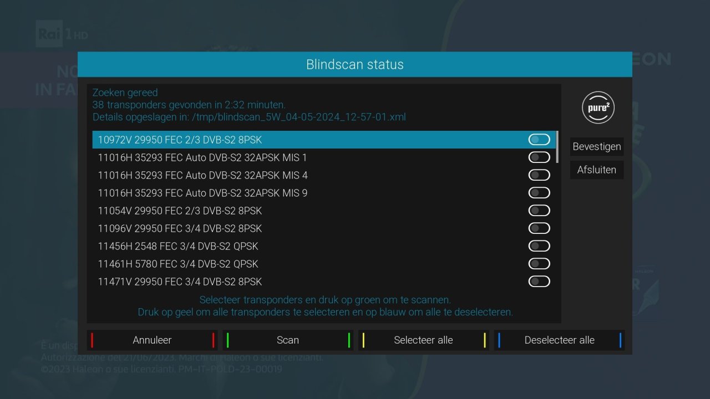Screen dimensions: 710x399
Task: Click the green color bar beside Scan
Action: tap(227, 340)
